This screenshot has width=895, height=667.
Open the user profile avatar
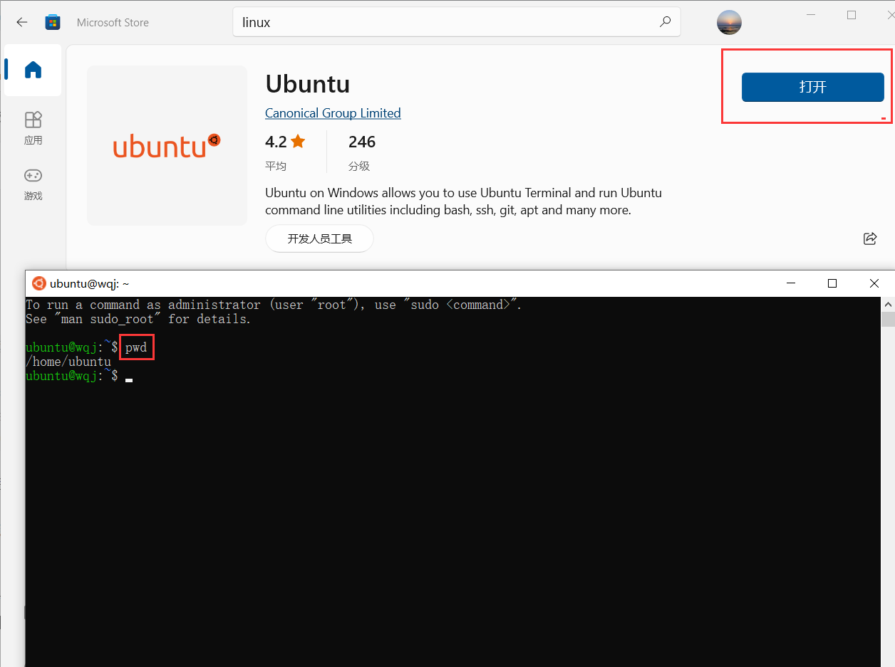[x=729, y=22]
